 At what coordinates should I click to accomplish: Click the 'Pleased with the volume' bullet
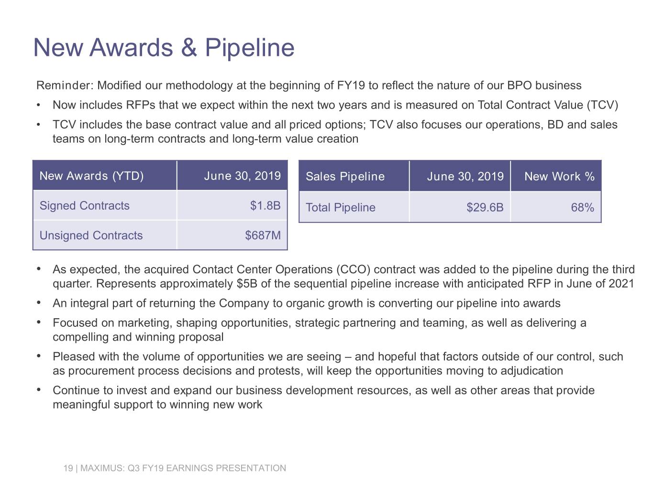tap(337, 364)
